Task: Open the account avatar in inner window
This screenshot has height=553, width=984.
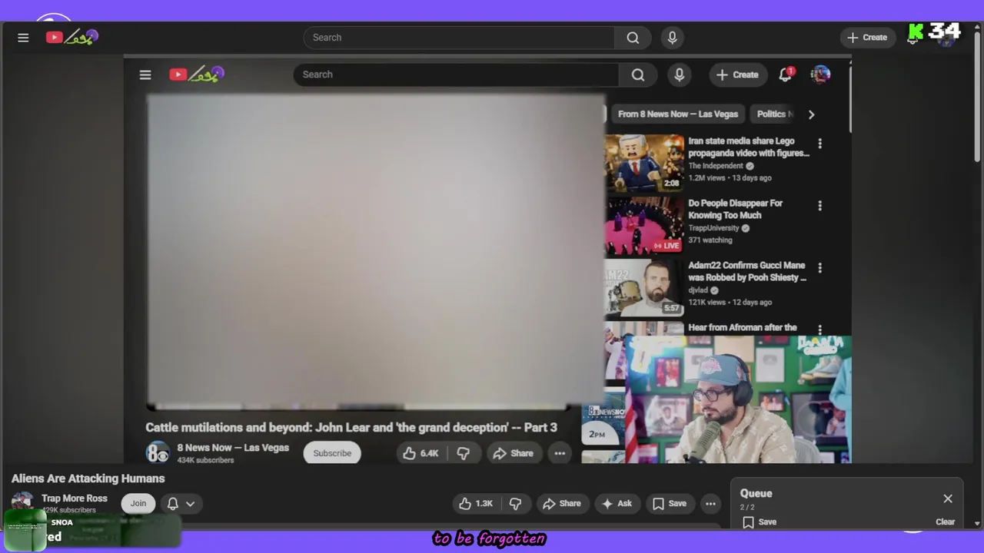Action: point(820,75)
